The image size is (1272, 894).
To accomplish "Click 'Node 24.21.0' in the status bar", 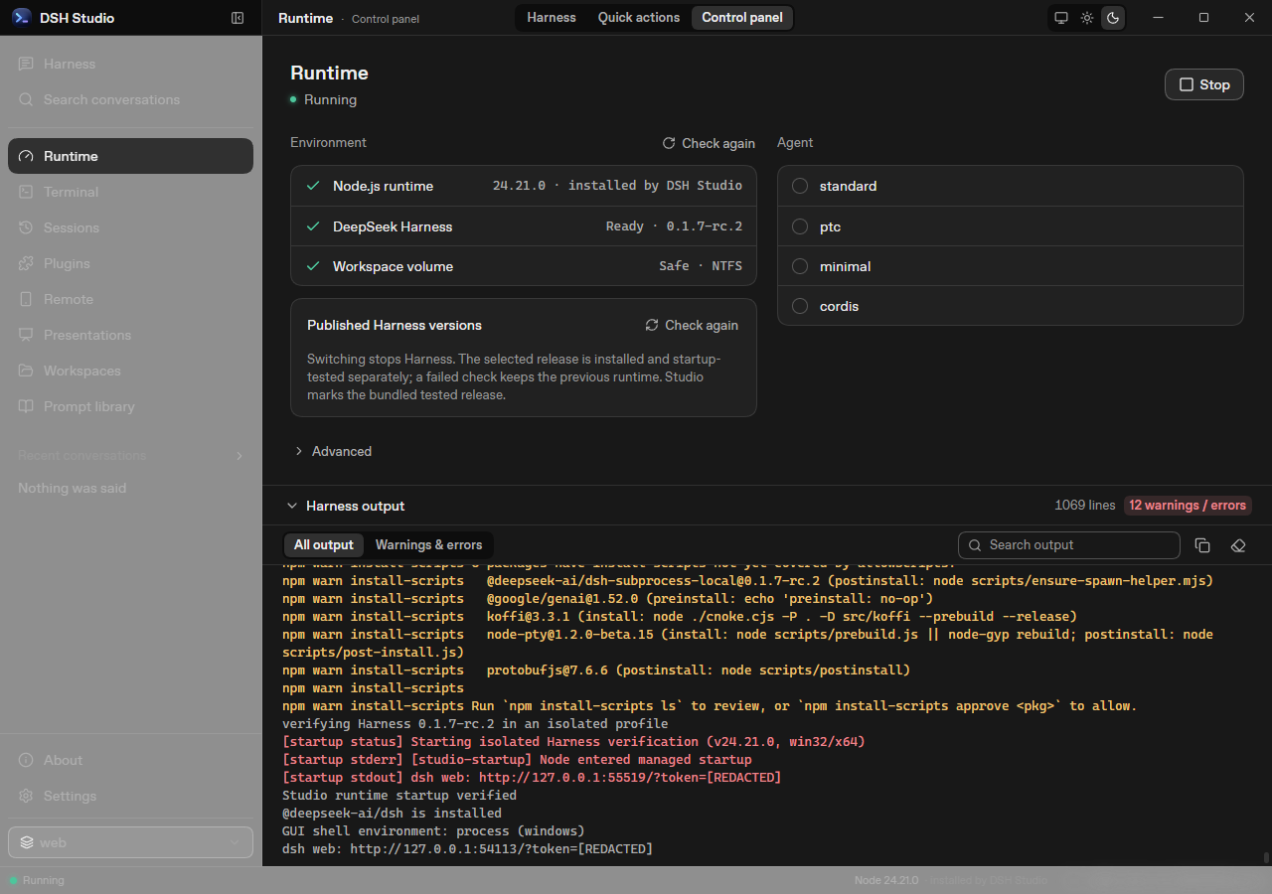I will point(886,880).
